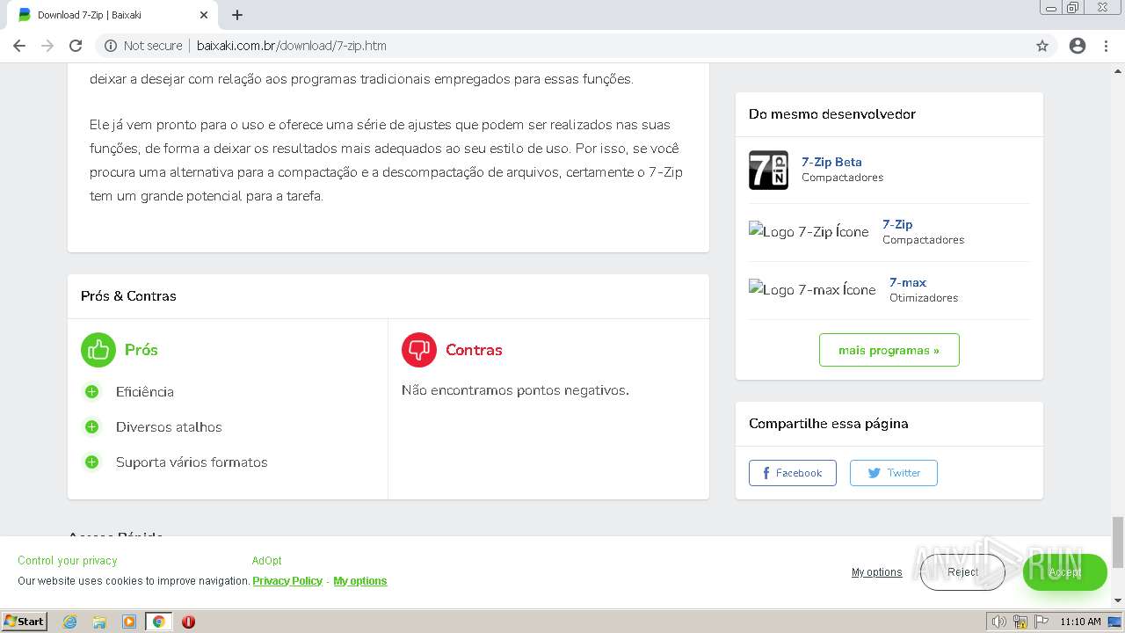Click the plus icon beside Diversos atalhos
This screenshot has width=1125, height=633.
tap(91, 426)
